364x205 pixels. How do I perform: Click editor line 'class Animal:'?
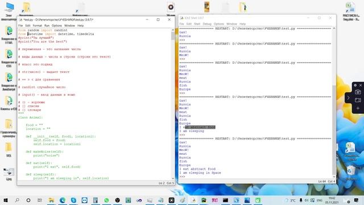[x=30, y=117]
